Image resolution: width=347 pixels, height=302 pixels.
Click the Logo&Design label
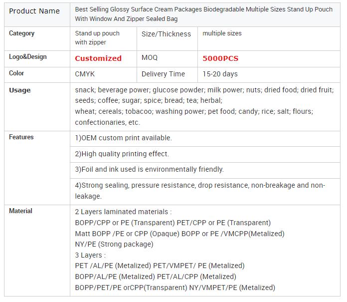point(27,57)
